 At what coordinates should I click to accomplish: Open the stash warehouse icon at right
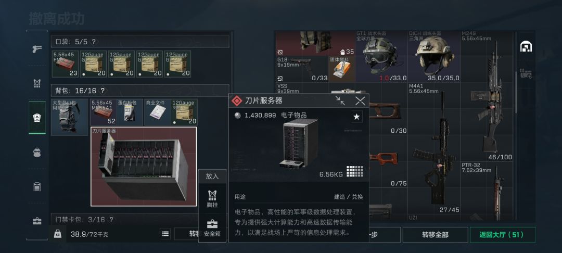(x=526, y=46)
